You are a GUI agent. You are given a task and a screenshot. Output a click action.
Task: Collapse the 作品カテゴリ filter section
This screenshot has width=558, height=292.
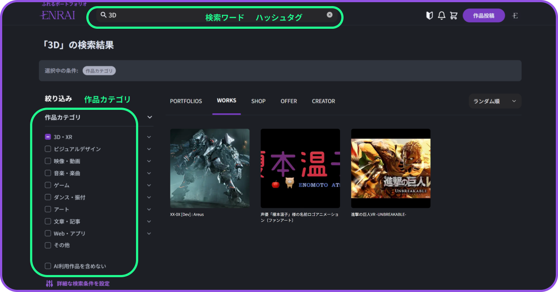point(150,117)
